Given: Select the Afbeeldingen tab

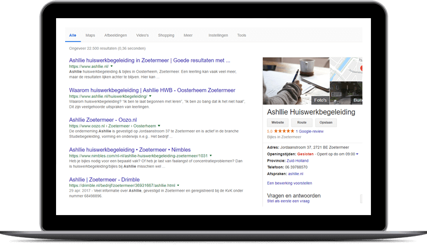Looking at the screenshot, I should click(x=115, y=35).
